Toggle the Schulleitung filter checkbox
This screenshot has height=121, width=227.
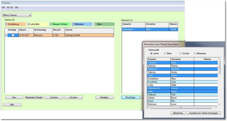(7, 24)
